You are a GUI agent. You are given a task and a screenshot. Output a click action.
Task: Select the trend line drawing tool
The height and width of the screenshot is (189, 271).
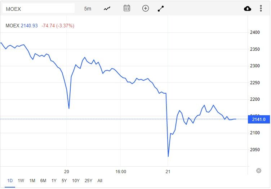[x=161, y=8]
